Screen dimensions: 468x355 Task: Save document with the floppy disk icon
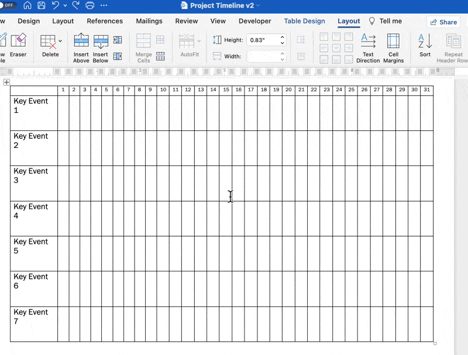[x=42, y=5]
